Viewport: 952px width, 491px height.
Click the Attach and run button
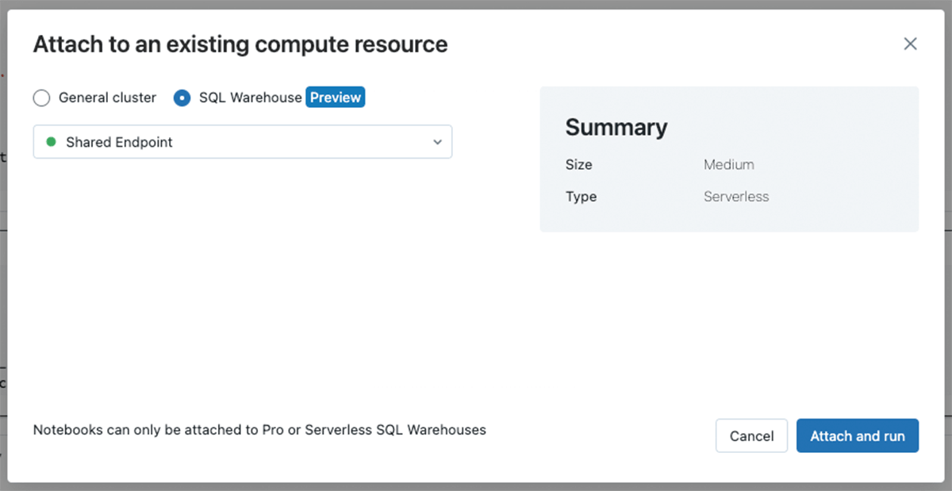click(x=857, y=436)
